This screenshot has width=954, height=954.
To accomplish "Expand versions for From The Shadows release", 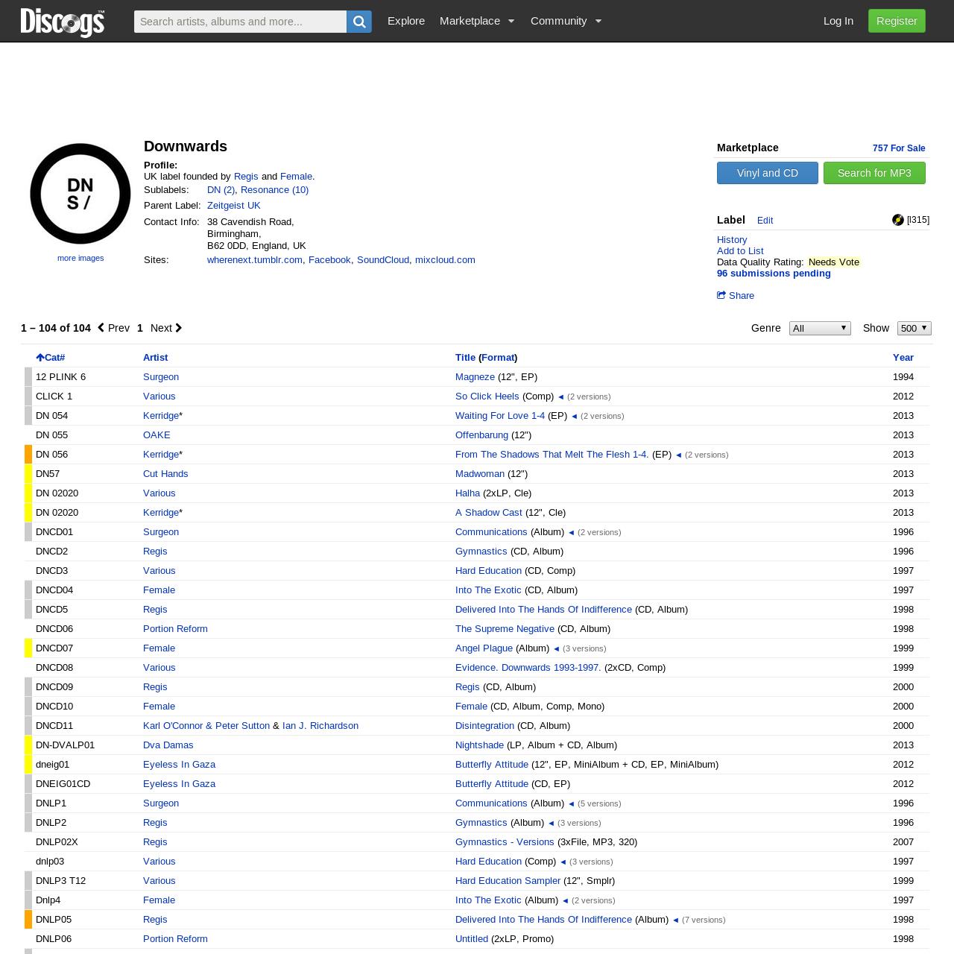I will tap(679, 455).
